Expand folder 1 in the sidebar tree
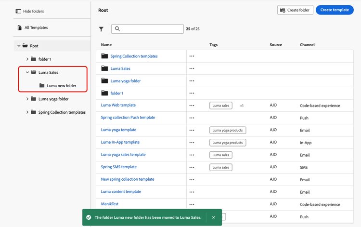Image resolution: width=361 pixels, height=227 pixels. (27, 59)
